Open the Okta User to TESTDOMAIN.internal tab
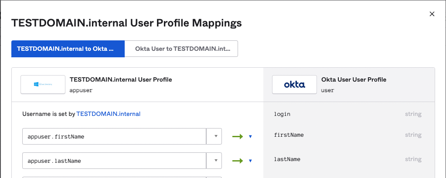This screenshot has height=178, width=446. (x=181, y=49)
